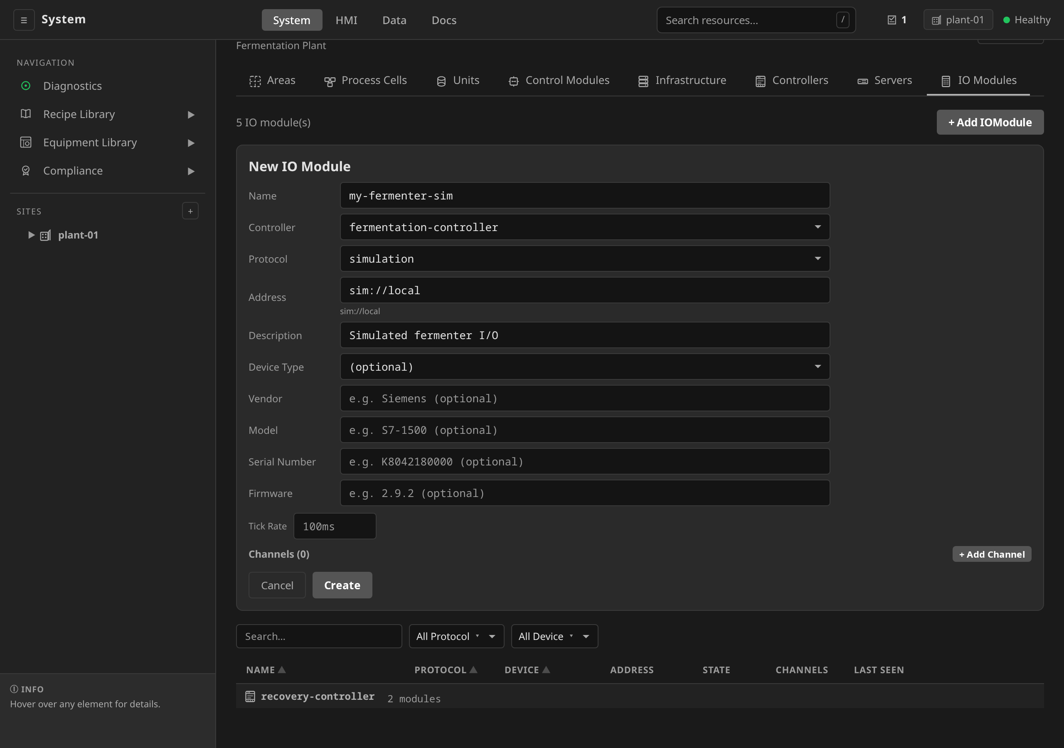This screenshot has height=748, width=1064.
Task: Click the Channels (0) heading
Action: point(279,554)
